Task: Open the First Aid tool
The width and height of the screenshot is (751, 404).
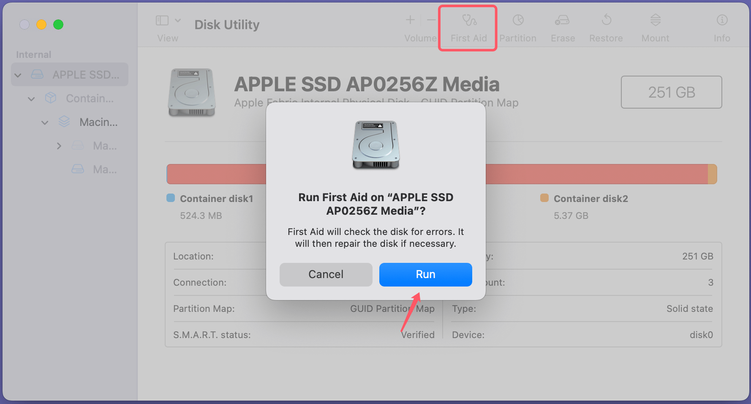Action: 468,25
